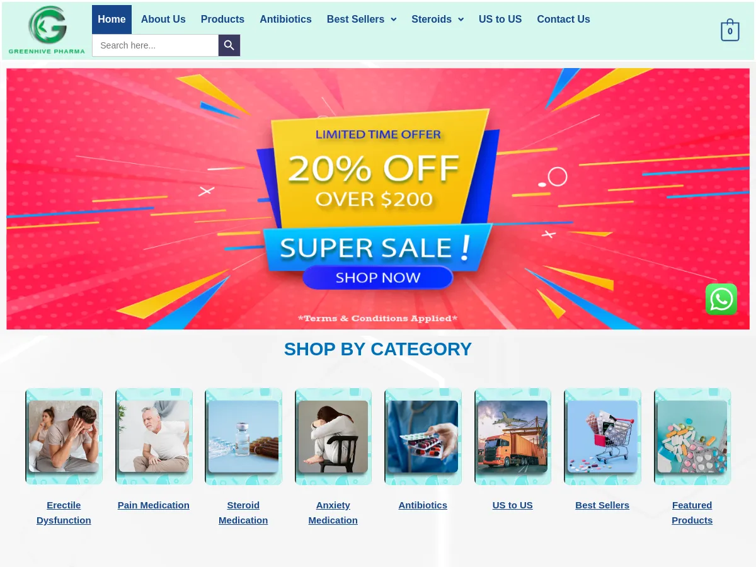
Task: Select the Steroid Medication vial image
Action: coord(243,436)
